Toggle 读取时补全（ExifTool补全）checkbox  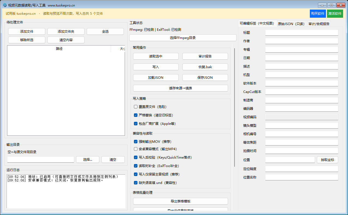pos(136,166)
